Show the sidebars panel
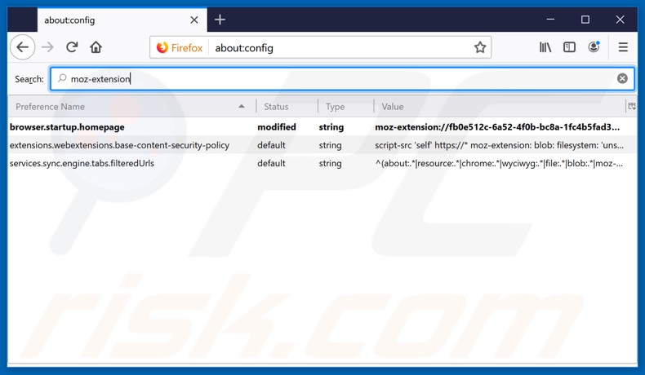645x375 pixels. click(x=569, y=47)
